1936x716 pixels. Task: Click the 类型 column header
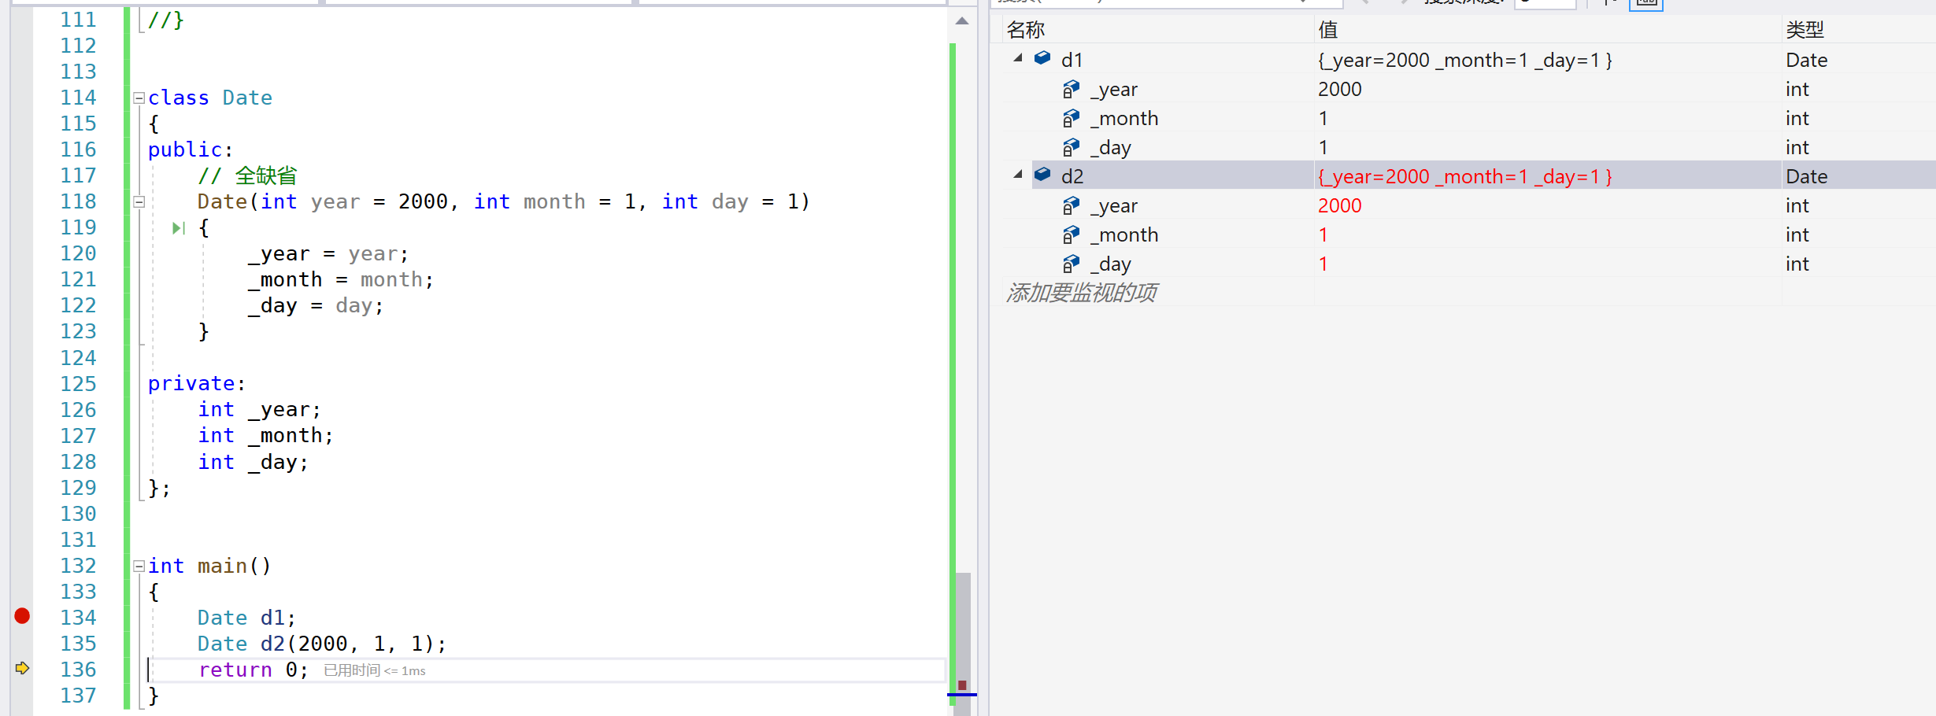tap(1805, 29)
